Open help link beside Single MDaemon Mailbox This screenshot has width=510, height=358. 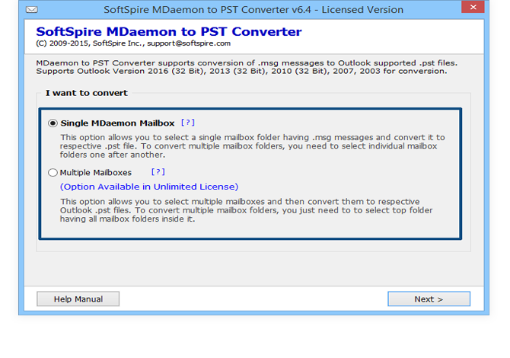click(188, 123)
